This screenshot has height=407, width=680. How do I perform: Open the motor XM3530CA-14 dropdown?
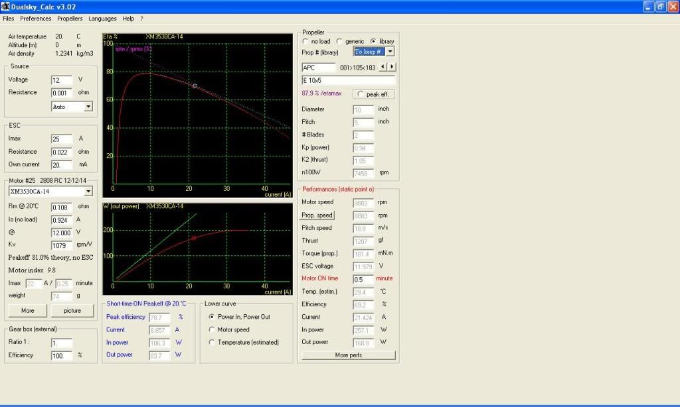[x=89, y=192]
